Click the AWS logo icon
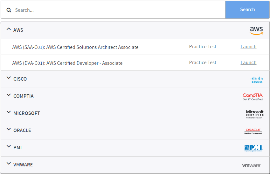The width and height of the screenshot is (270, 174). point(256,30)
